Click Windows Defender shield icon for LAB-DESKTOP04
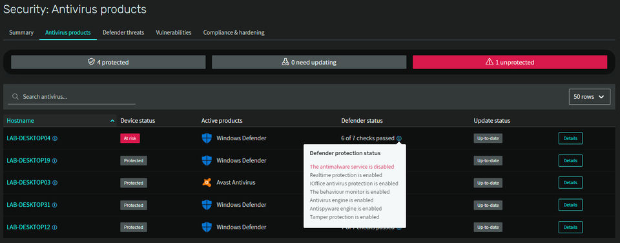 coord(207,138)
